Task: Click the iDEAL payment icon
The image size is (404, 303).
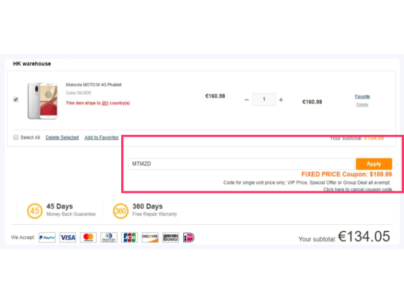Action: point(188,237)
